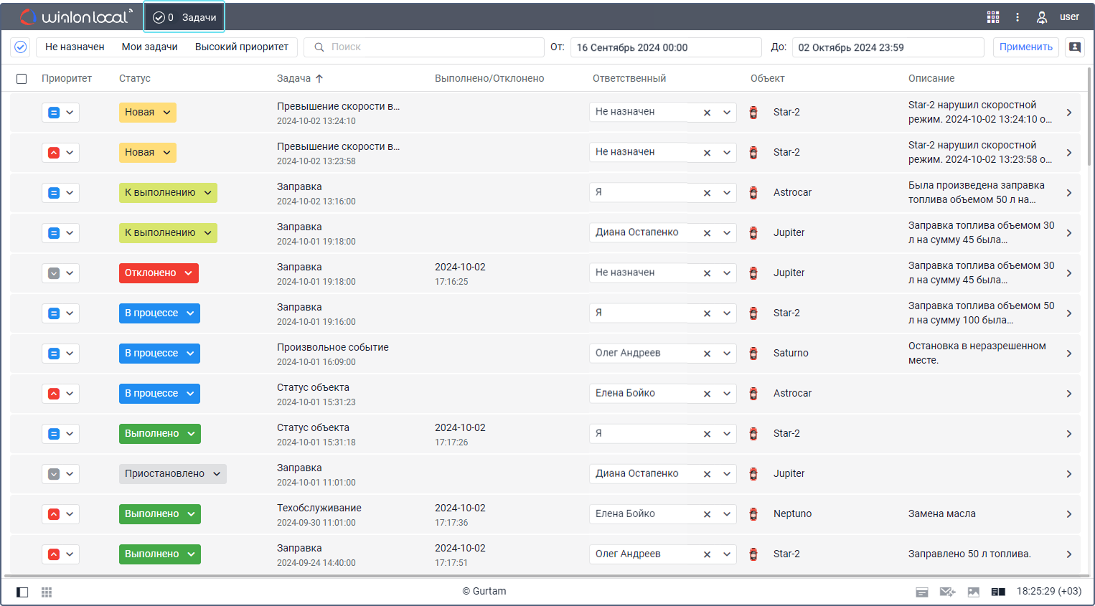Viewport: 1095px width, 606px height.
Task: Clear assignee Олег Андреев in the Saturno row
Action: point(707,354)
